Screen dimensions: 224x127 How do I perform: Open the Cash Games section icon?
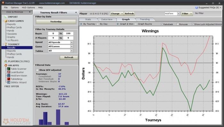tap(6, 21)
